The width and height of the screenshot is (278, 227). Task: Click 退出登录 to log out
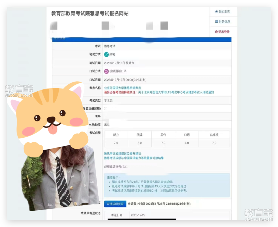click(x=222, y=32)
